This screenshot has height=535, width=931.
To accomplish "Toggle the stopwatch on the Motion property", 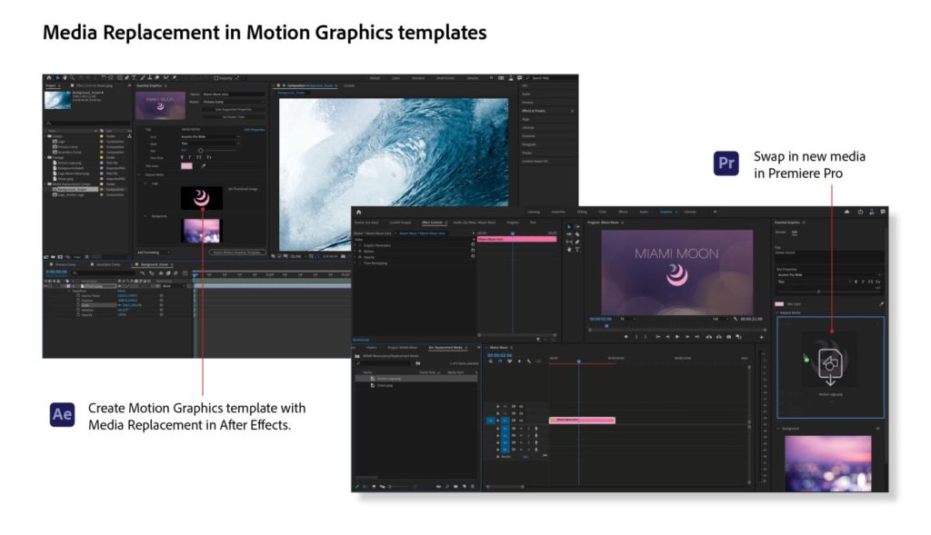I will (x=474, y=251).
